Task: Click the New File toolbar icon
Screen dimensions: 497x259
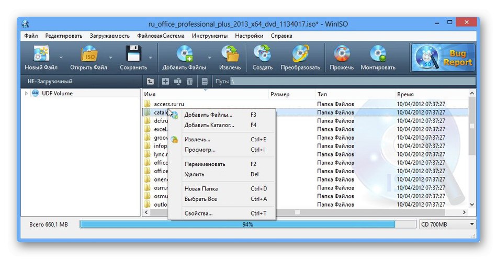Action: (x=41, y=53)
